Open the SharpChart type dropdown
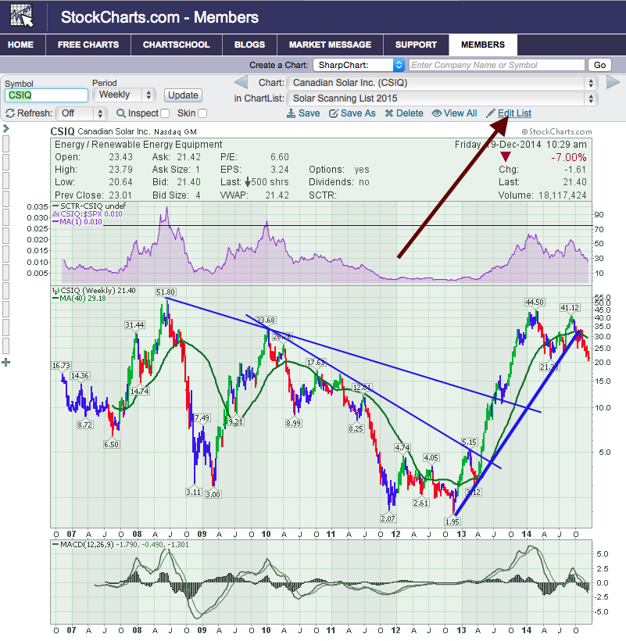The image size is (626, 641). click(359, 66)
